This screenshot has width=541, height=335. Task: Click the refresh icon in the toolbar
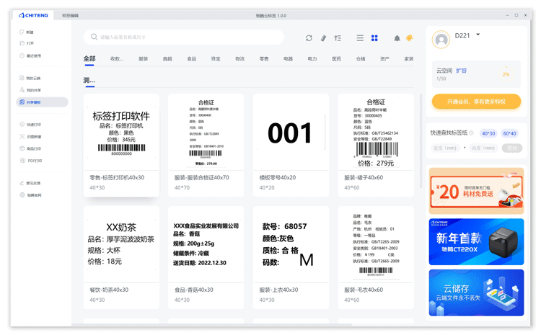click(309, 37)
